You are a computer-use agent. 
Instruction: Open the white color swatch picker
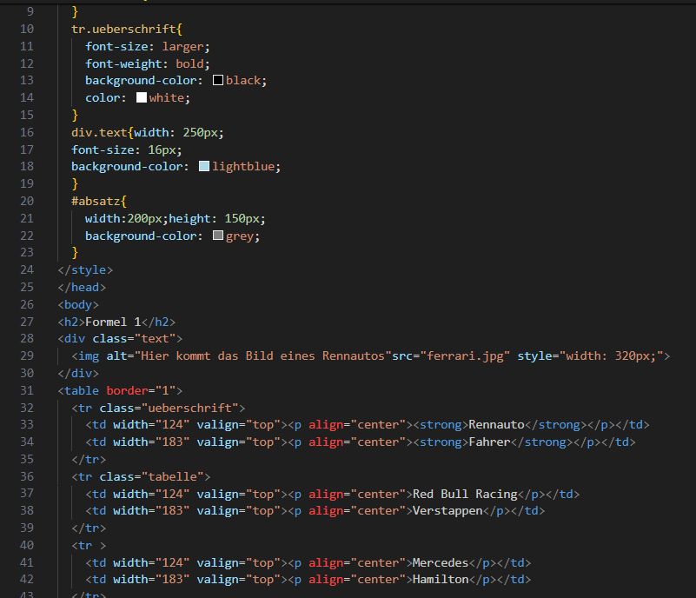[142, 97]
